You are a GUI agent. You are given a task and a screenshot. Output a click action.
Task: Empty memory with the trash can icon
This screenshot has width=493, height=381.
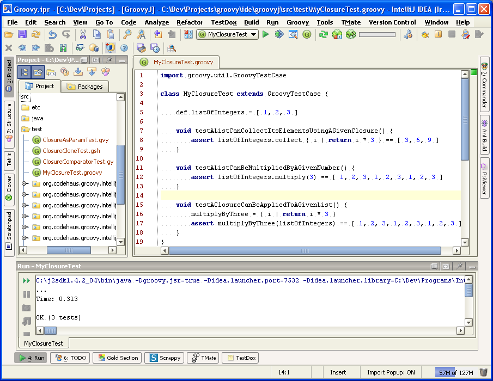(484, 372)
